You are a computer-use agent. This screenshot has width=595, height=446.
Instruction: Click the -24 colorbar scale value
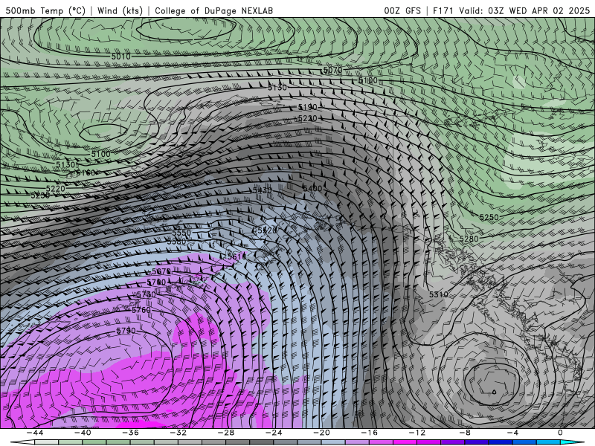[274, 433]
